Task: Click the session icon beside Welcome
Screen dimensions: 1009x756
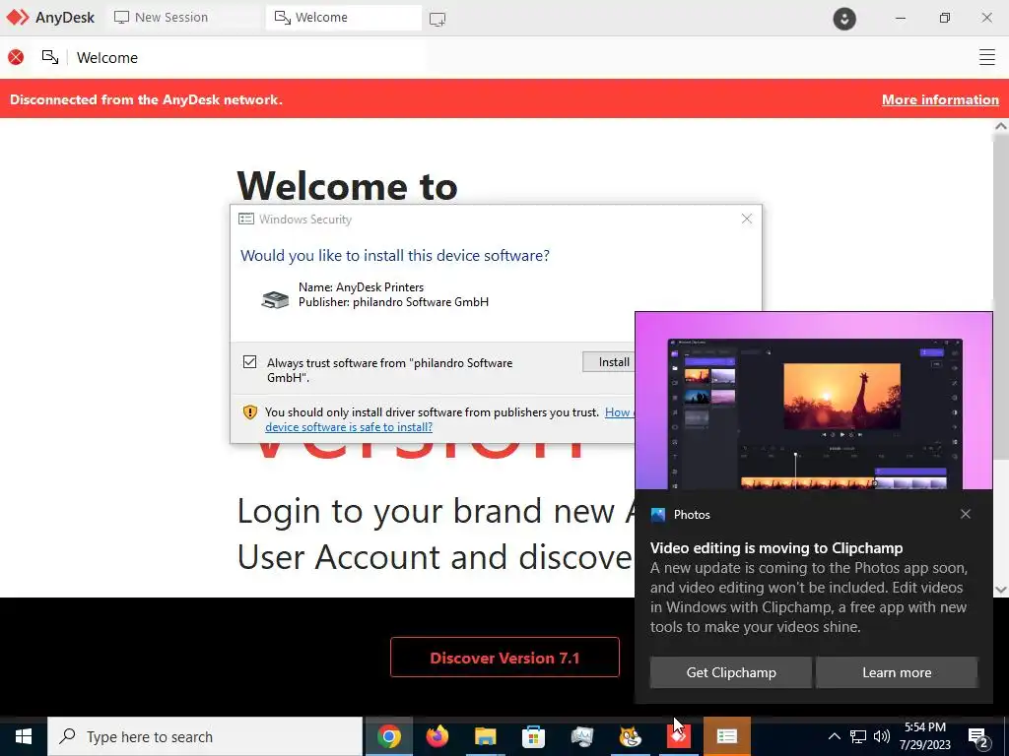Action: (x=50, y=57)
